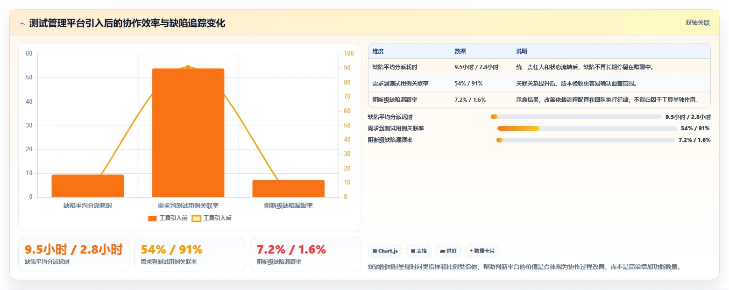Click chart x-axis label 缺陷平均分派耗时
The height and width of the screenshot is (290, 729).
(x=88, y=205)
